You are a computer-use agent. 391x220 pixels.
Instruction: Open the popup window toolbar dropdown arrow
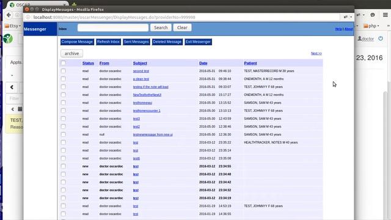coord(351,17)
